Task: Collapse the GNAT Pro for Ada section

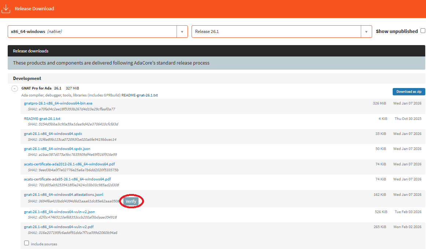Action: [x=15, y=88]
